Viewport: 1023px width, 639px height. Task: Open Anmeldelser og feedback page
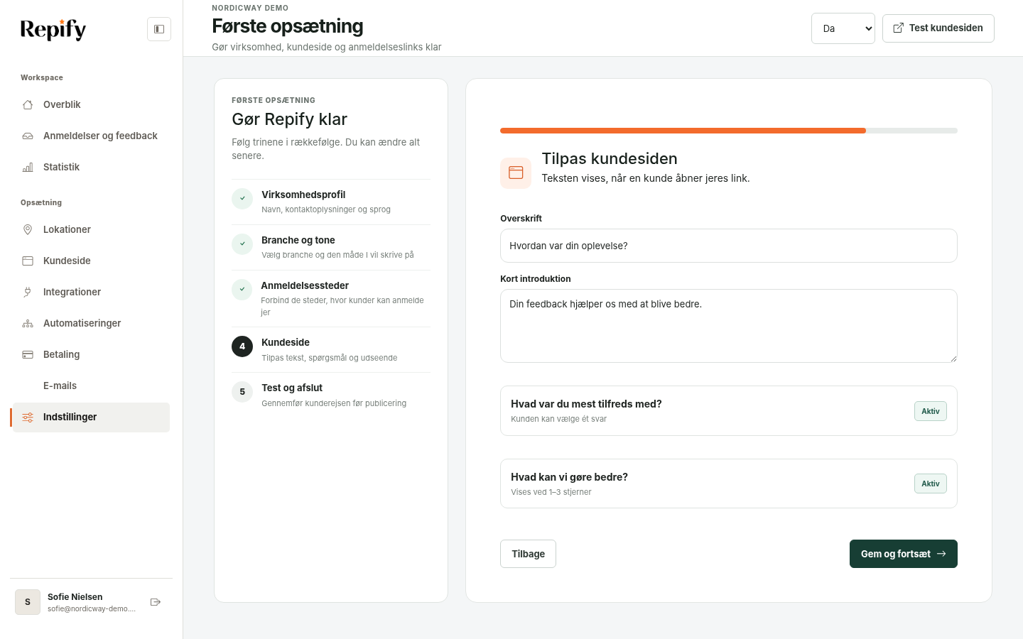91,136
